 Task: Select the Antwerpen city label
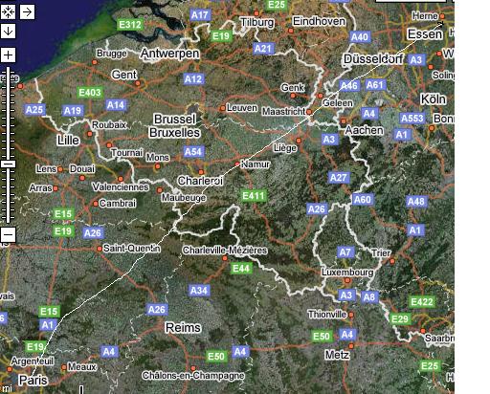coord(170,54)
